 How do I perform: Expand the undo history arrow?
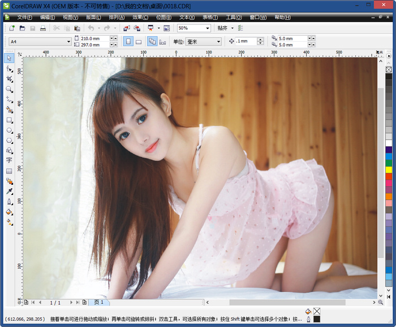click(99, 28)
